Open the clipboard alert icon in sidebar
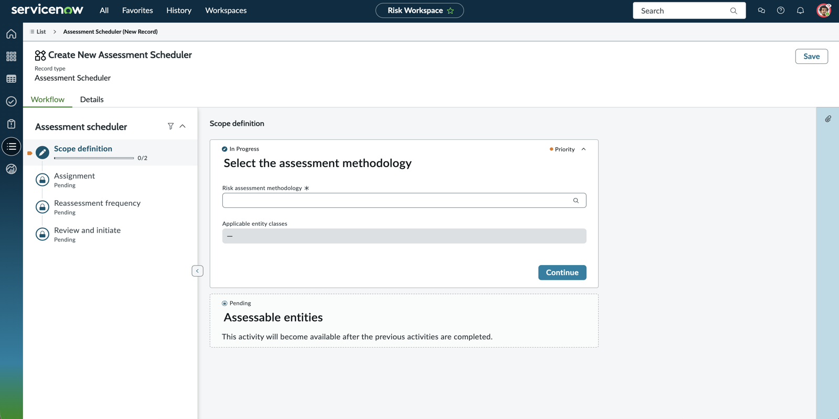 click(11, 124)
